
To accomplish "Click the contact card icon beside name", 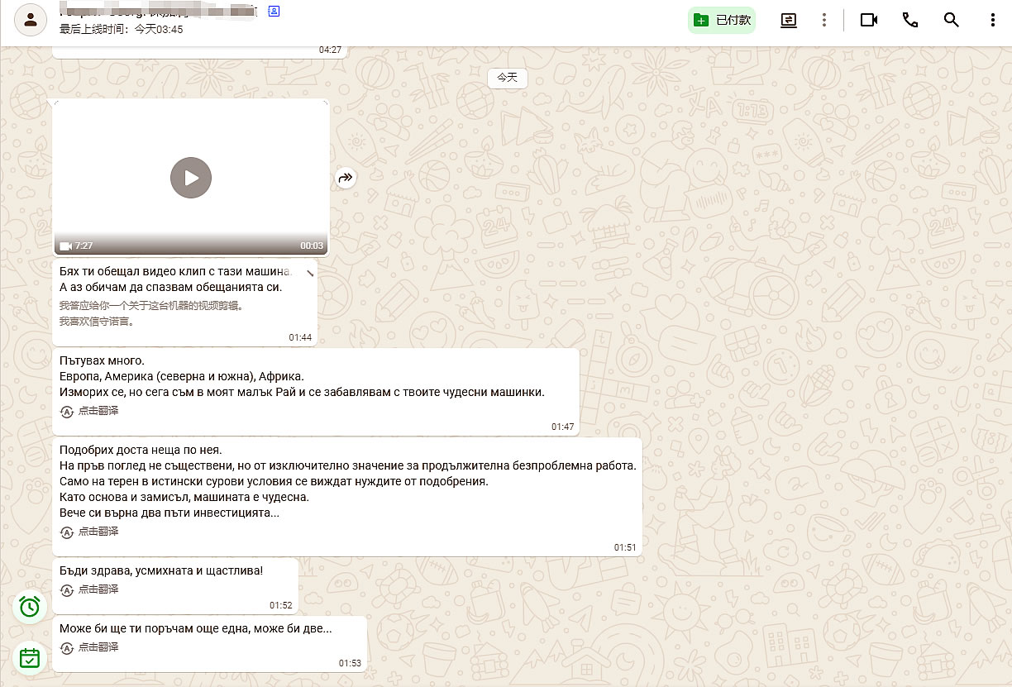I will [x=274, y=12].
